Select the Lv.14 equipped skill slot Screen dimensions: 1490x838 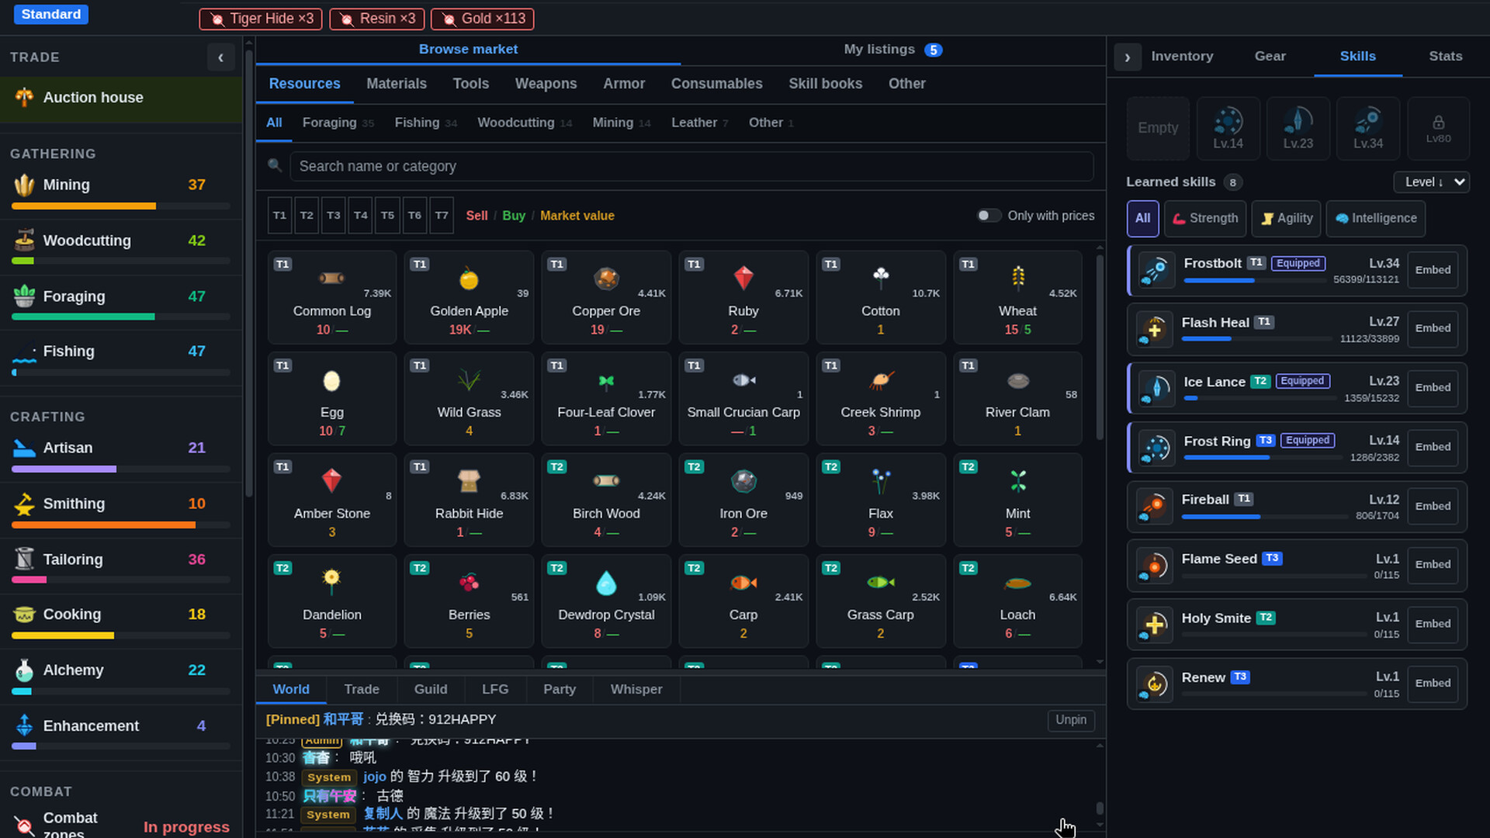[x=1228, y=128]
